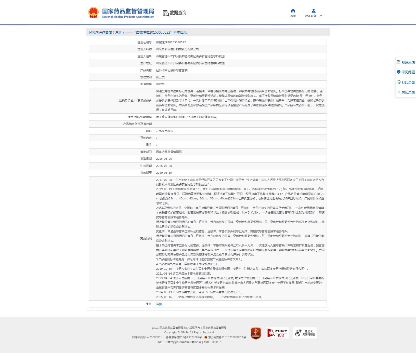This screenshot has height=353, width=416.
Task: Click the 数据反馈 sidebar label
Action: [x=408, y=62]
